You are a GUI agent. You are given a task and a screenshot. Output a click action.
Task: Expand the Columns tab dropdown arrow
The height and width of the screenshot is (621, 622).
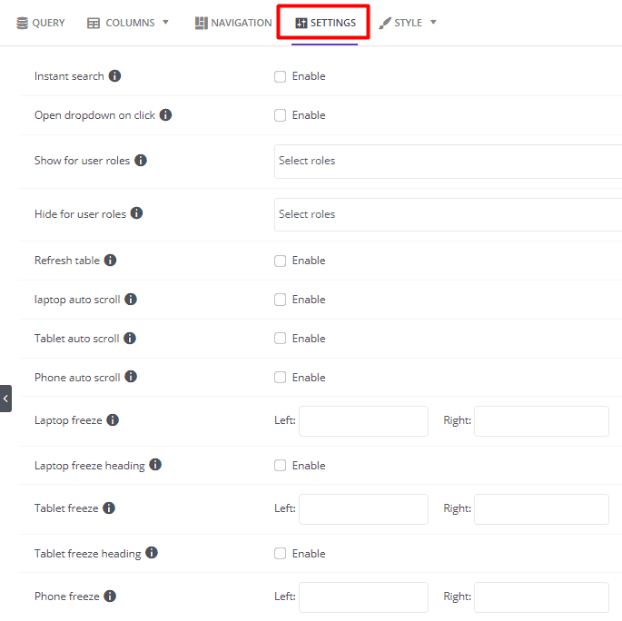(x=166, y=22)
